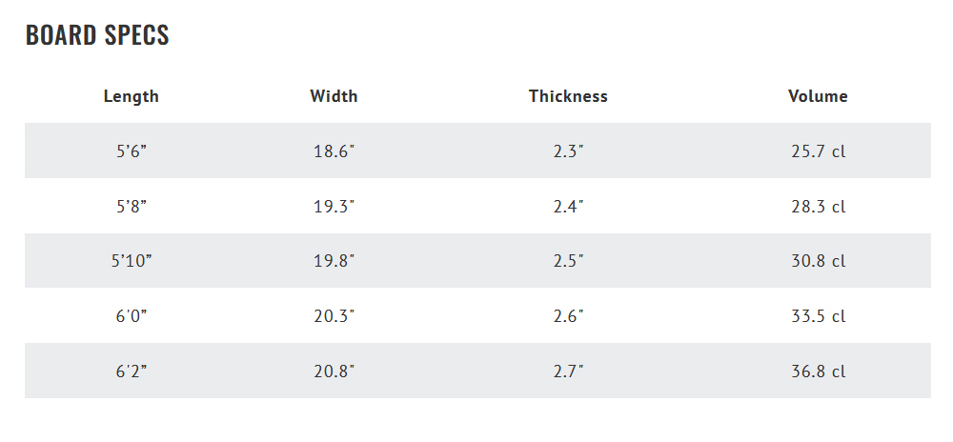Click the BOARD SPECS heading
953x442 pixels.
click(x=97, y=35)
